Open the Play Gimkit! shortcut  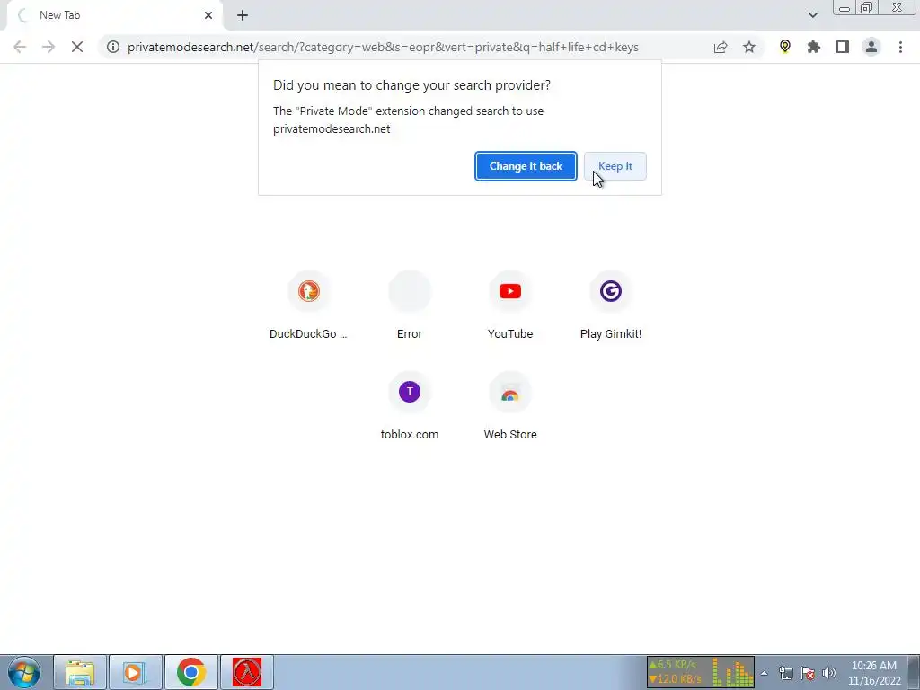coord(611,305)
